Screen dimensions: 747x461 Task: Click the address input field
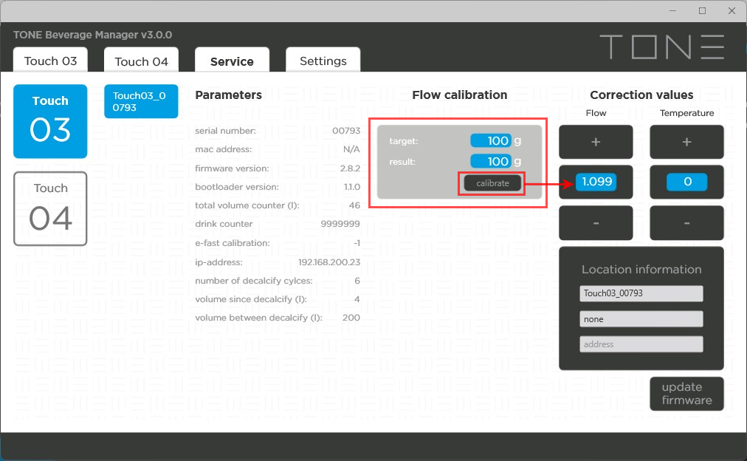pos(641,344)
